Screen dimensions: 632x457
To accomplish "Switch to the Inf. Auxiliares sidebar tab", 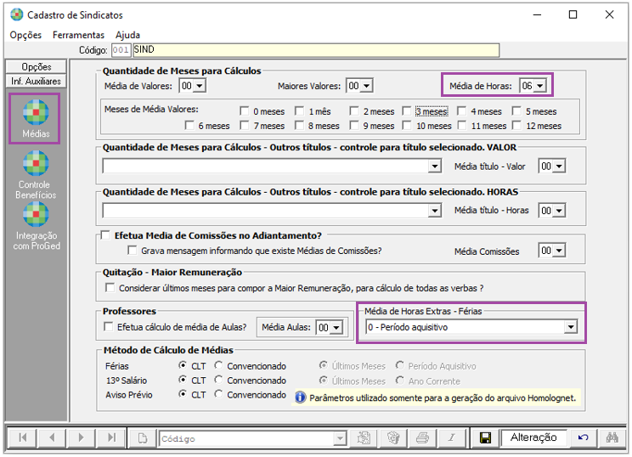I will pos(37,81).
